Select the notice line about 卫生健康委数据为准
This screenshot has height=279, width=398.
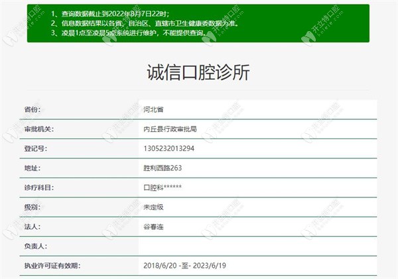[145, 23]
